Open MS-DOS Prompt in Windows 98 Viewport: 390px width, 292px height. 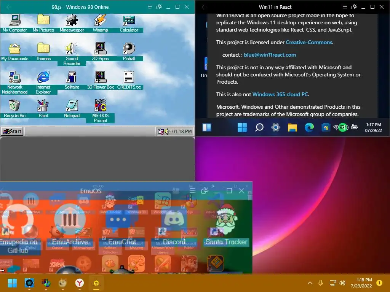(101, 111)
